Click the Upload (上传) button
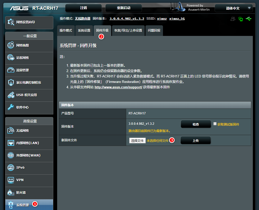Image resolution: width=259 pixels, height=210 pixels. point(196,141)
